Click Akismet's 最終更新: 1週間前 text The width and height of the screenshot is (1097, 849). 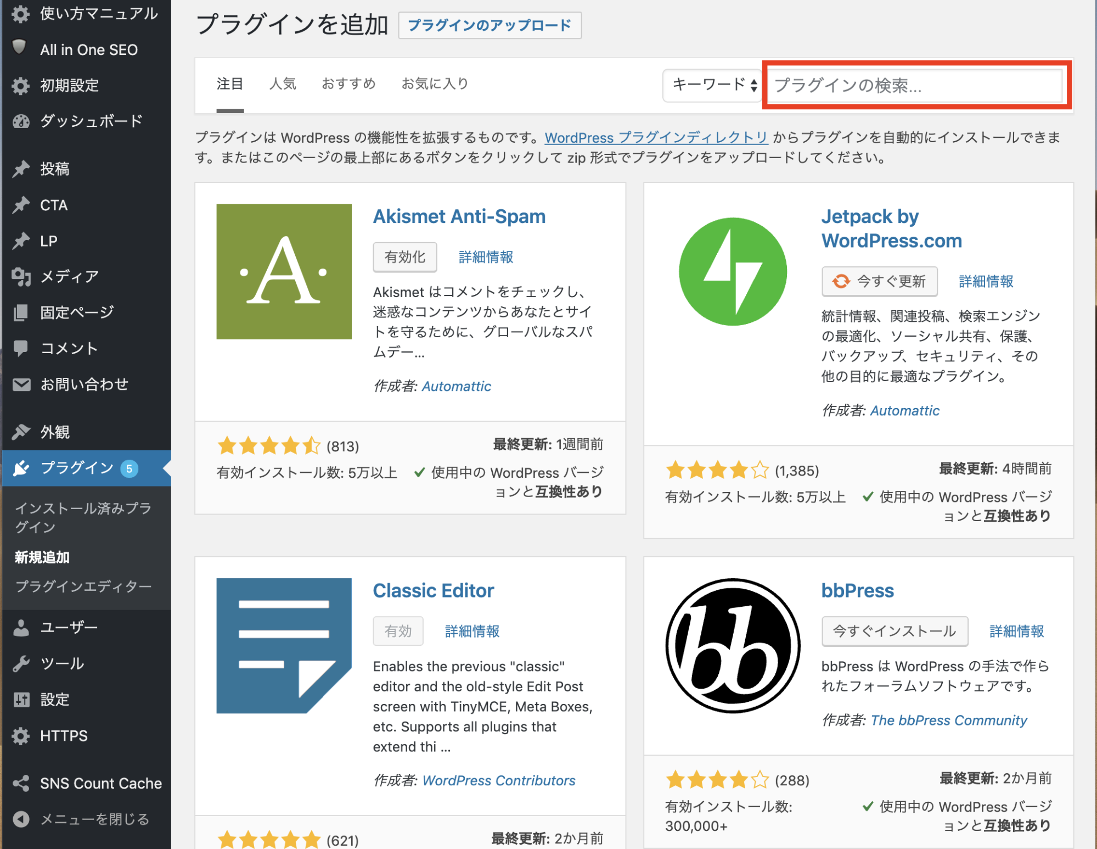pyautogui.click(x=548, y=444)
